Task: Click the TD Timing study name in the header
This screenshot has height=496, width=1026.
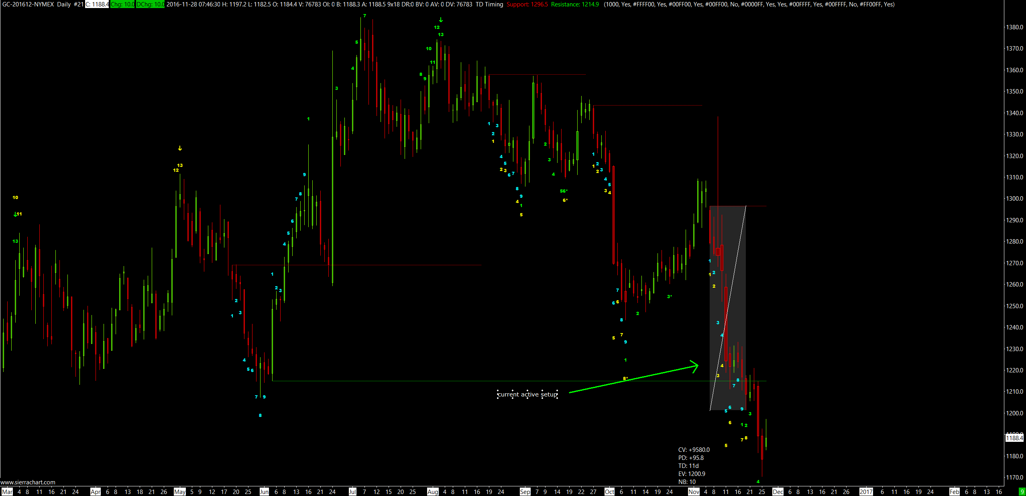Action: tap(489, 4)
